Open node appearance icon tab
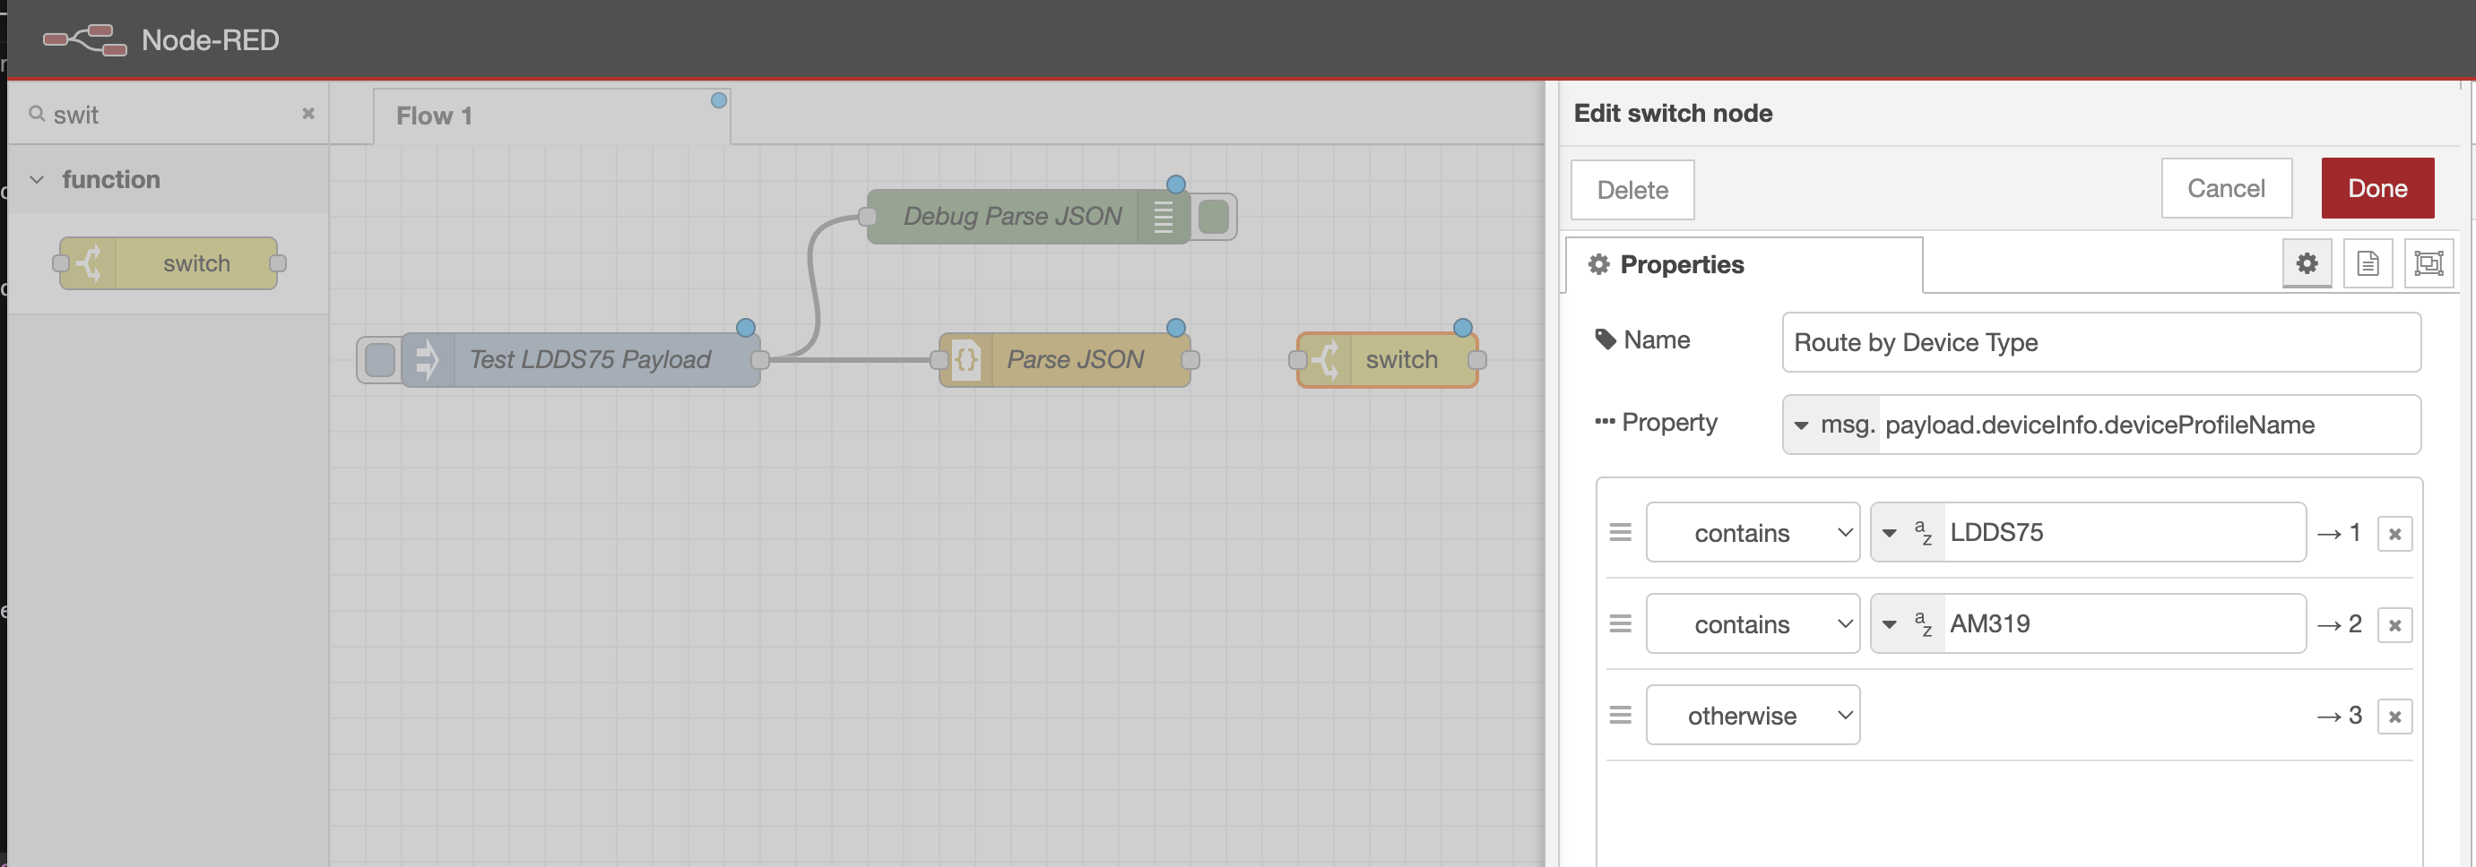This screenshot has width=2476, height=867. (x=2428, y=263)
